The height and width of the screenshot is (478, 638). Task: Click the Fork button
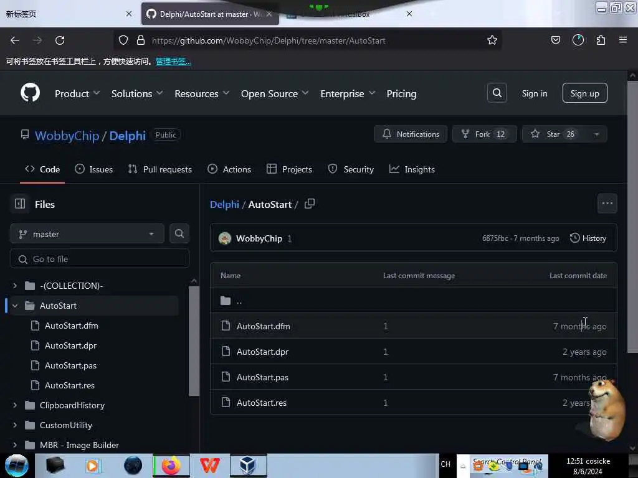pos(484,134)
